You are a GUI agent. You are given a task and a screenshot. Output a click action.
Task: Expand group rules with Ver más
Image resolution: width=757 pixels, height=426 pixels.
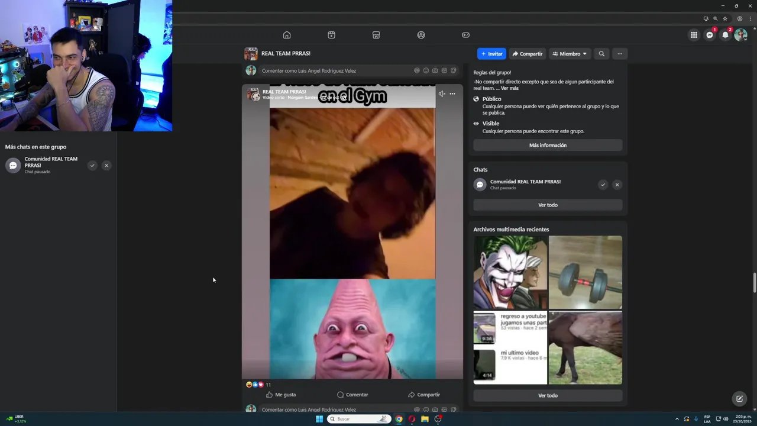pos(510,88)
